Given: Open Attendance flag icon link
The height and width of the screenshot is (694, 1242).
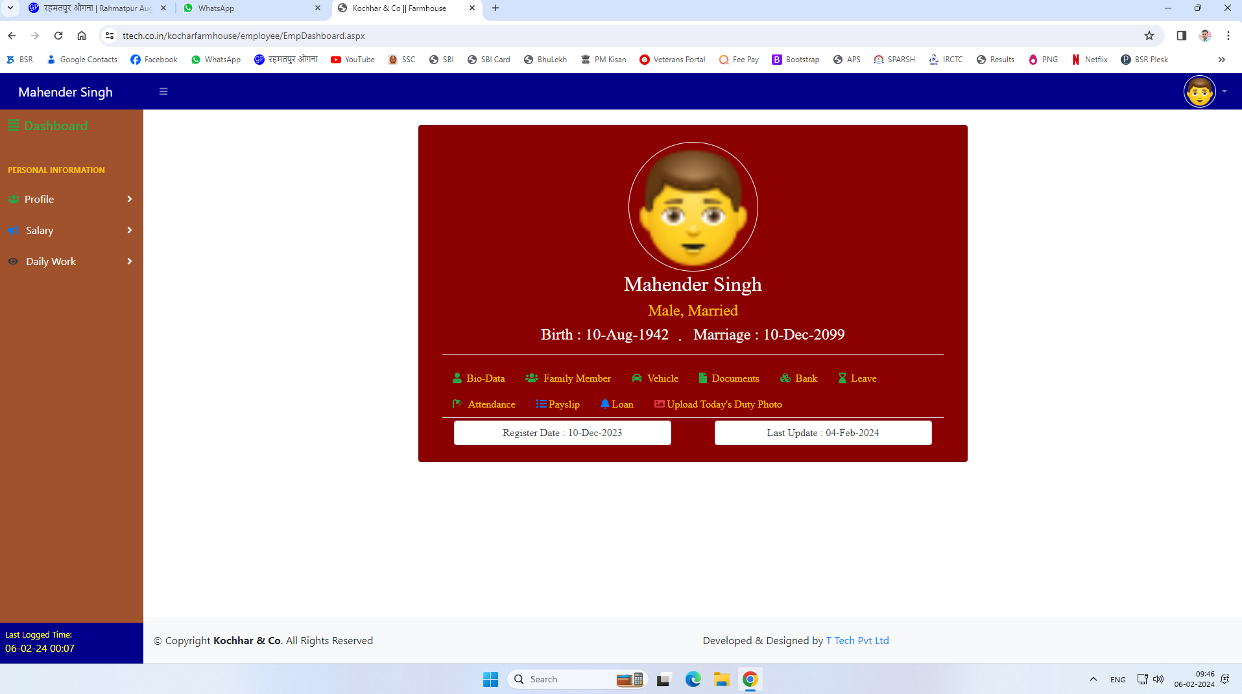Looking at the screenshot, I should click(457, 404).
